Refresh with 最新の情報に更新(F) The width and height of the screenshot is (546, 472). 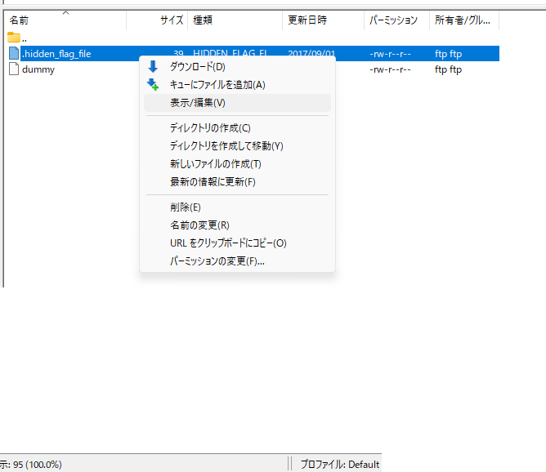(213, 182)
